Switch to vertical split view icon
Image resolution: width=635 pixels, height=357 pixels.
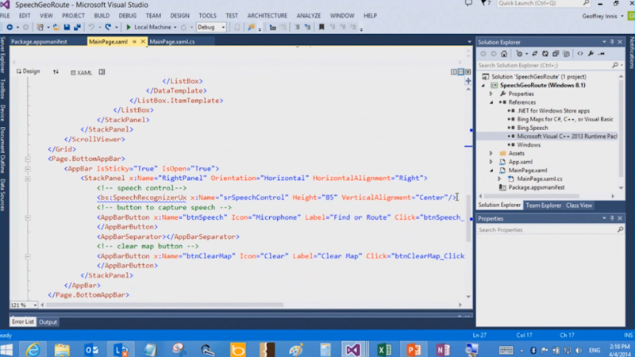(x=453, y=72)
